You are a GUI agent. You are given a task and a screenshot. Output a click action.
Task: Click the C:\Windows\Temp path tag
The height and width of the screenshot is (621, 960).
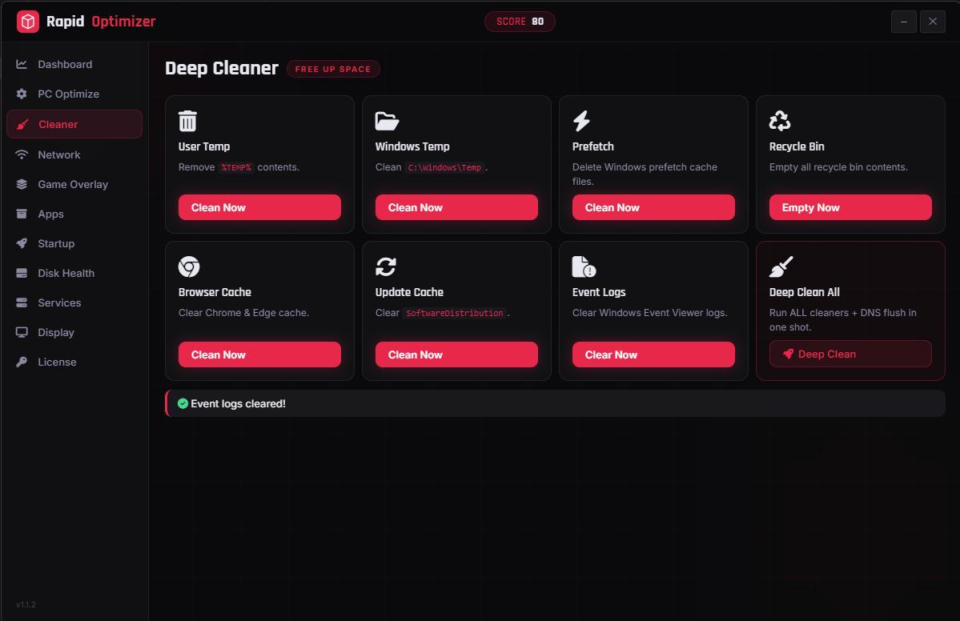pyautogui.click(x=444, y=167)
